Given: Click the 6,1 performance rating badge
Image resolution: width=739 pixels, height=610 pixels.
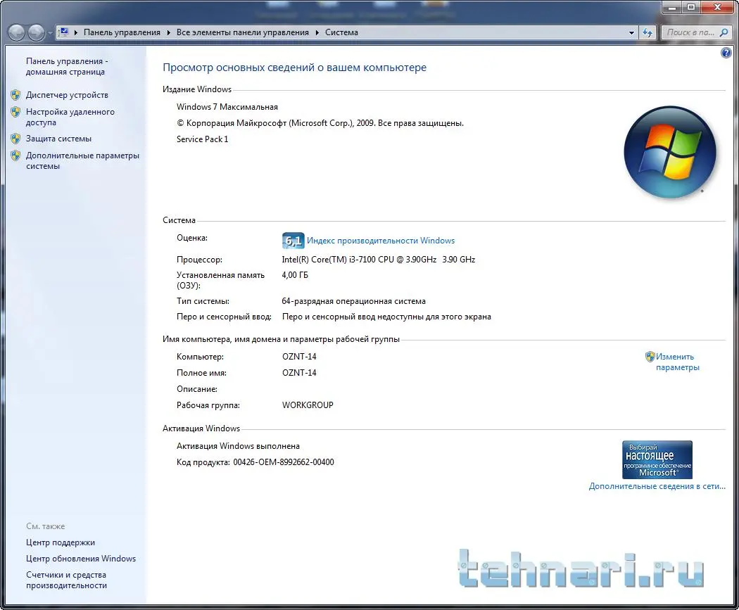Looking at the screenshot, I should coord(293,241).
